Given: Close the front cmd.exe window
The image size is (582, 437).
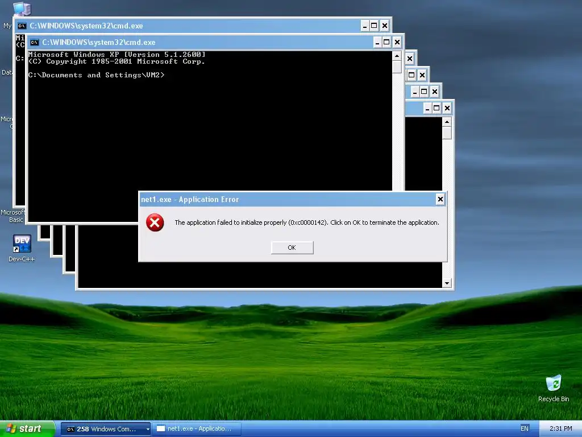Looking at the screenshot, I should 397,42.
